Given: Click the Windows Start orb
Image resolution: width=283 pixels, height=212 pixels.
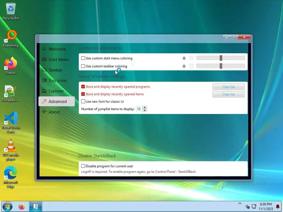Looking at the screenshot, I should click(x=7, y=206).
